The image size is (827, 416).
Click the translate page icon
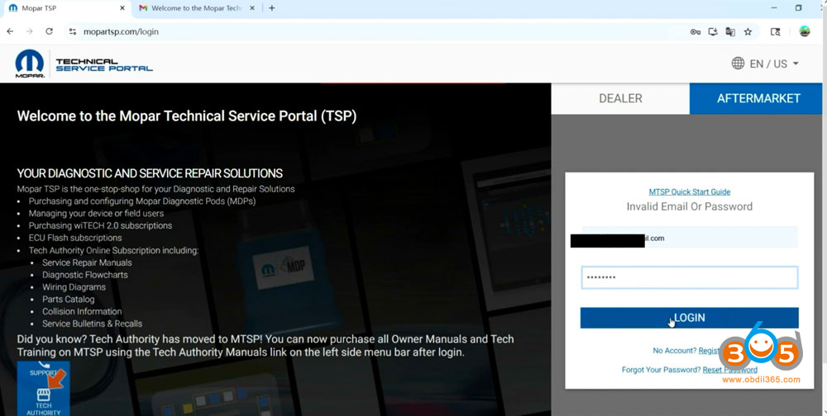click(x=730, y=31)
